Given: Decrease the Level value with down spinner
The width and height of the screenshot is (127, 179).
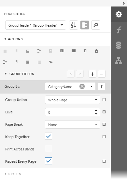Looking at the screenshot, I should pos(96,114).
